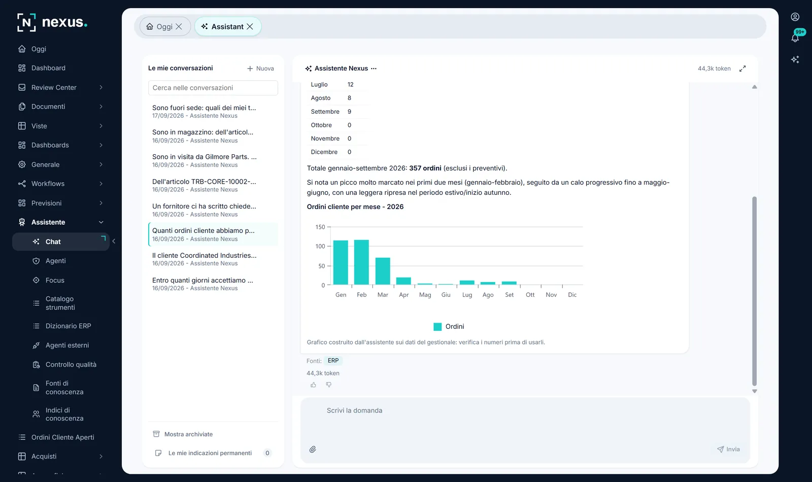Open the Assistente Nexus options ellipsis
The image size is (812, 482).
(374, 68)
